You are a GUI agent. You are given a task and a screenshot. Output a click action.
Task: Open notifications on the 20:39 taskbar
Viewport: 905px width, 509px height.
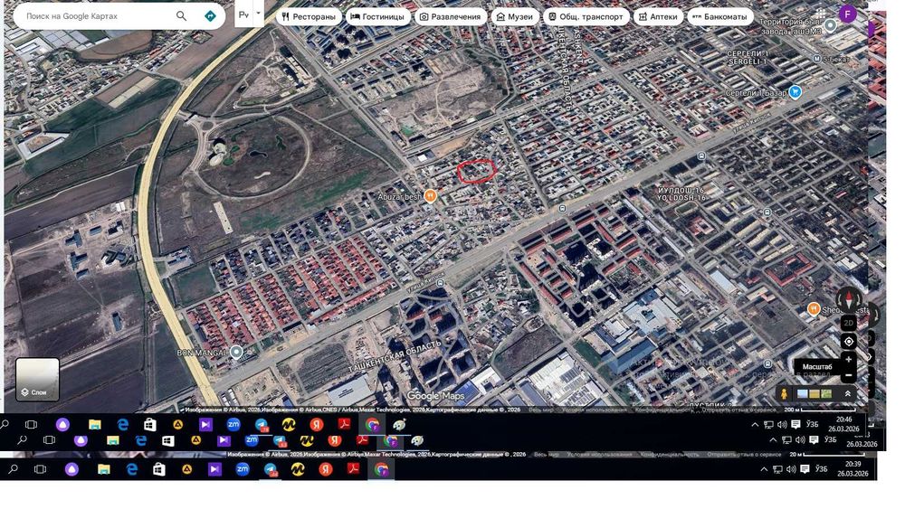coord(805,469)
